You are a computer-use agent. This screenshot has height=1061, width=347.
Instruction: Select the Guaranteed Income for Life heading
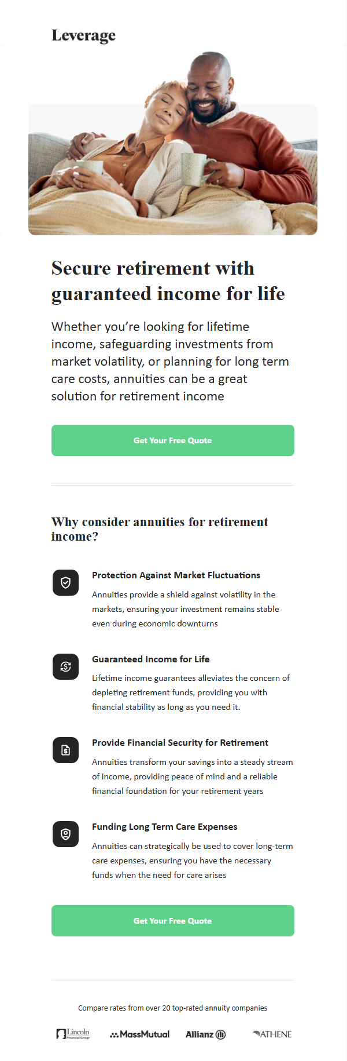pos(151,659)
